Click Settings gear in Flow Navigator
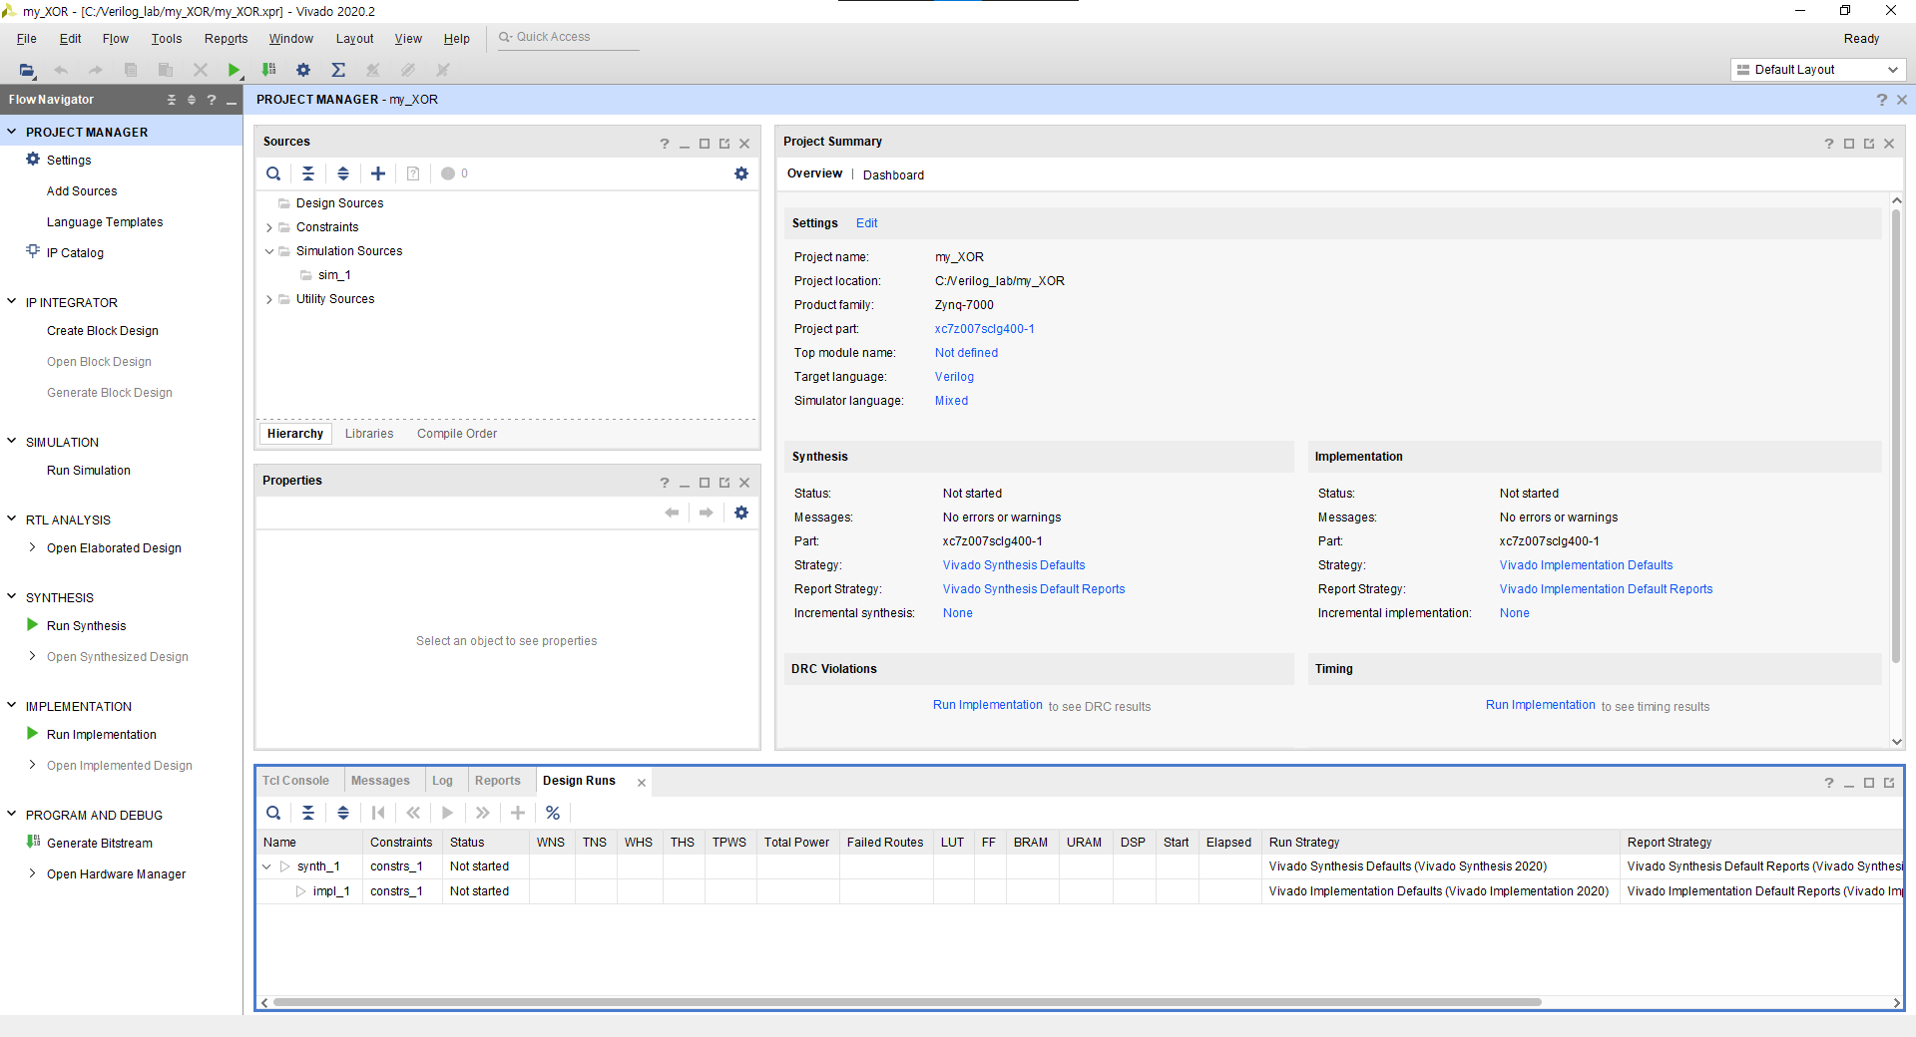This screenshot has width=1916, height=1037. tap(33, 160)
